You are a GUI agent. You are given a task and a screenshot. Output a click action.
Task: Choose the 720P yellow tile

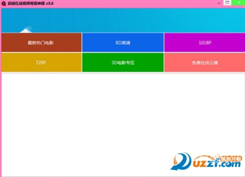click(42, 63)
